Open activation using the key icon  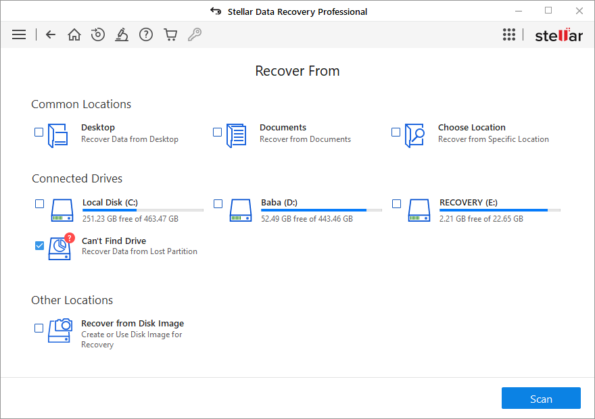(195, 34)
